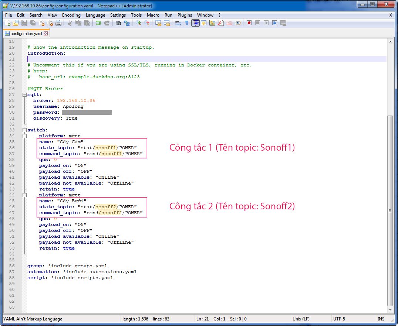Click the Undo arrow icon
The height and width of the screenshot is (326, 398).
(98, 23)
